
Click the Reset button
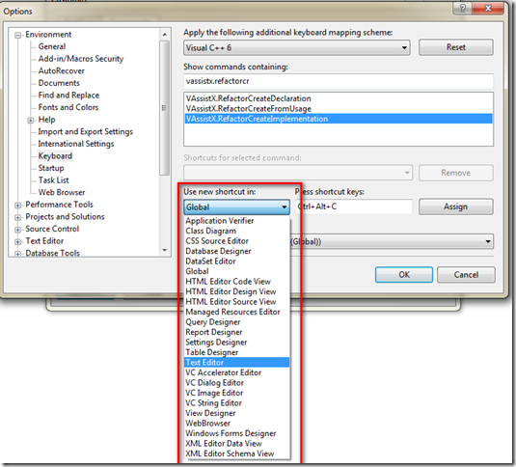[456, 47]
